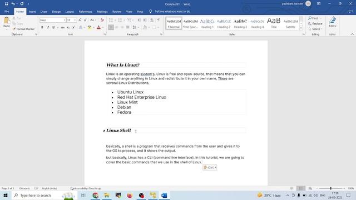Screen dimensions: 356x200
Task: Click the Windows search box on taskbar
Action: click(x=44, y=195)
